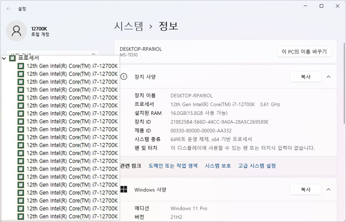
Task: Open the 고급 시스템 설정 link
Action: (257, 166)
